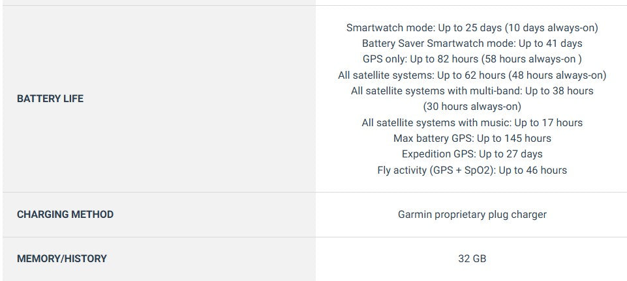Image resolution: width=627 pixels, height=281 pixels.
Task: Click the standalone '(30 hours always-on)' line
Action: click(x=472, y=107)
